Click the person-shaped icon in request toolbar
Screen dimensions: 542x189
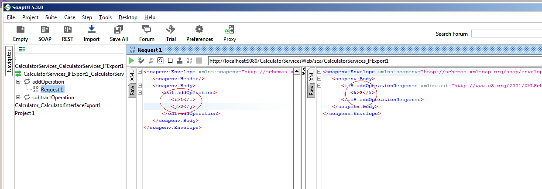click(180, 61)
